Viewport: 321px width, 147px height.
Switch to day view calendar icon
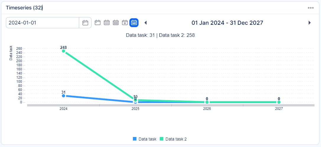(x=98, y=22)
